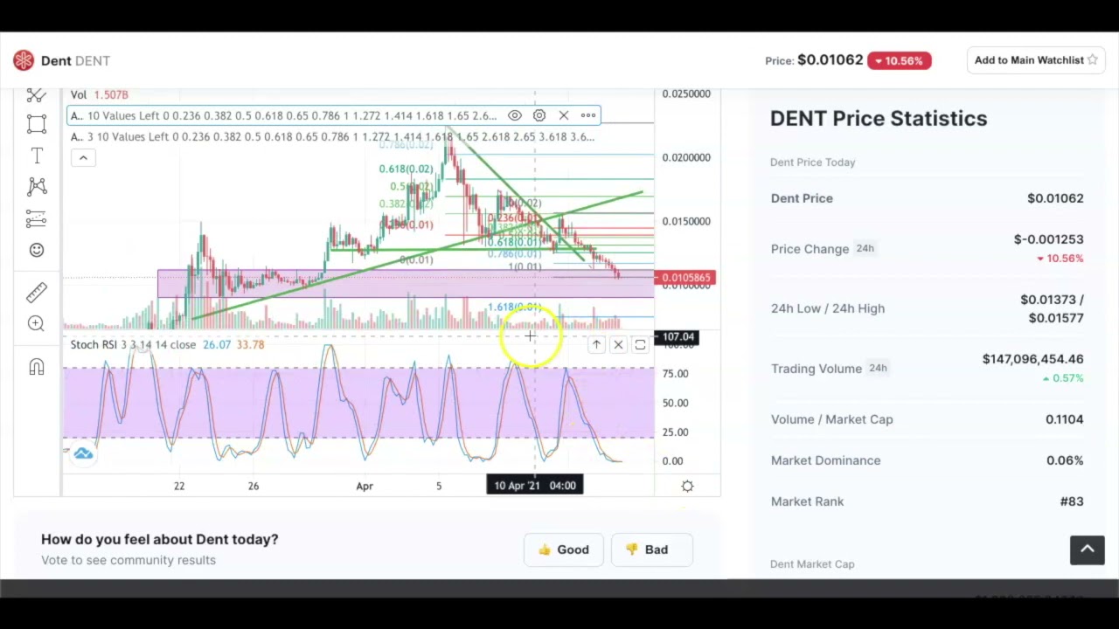
Task: Click the 24h badge beside Trading Volume
Action: [878, 368]
